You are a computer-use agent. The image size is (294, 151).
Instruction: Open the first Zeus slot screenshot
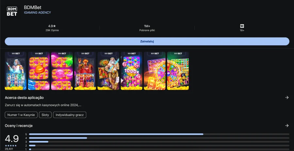click(x=16, y=71)
